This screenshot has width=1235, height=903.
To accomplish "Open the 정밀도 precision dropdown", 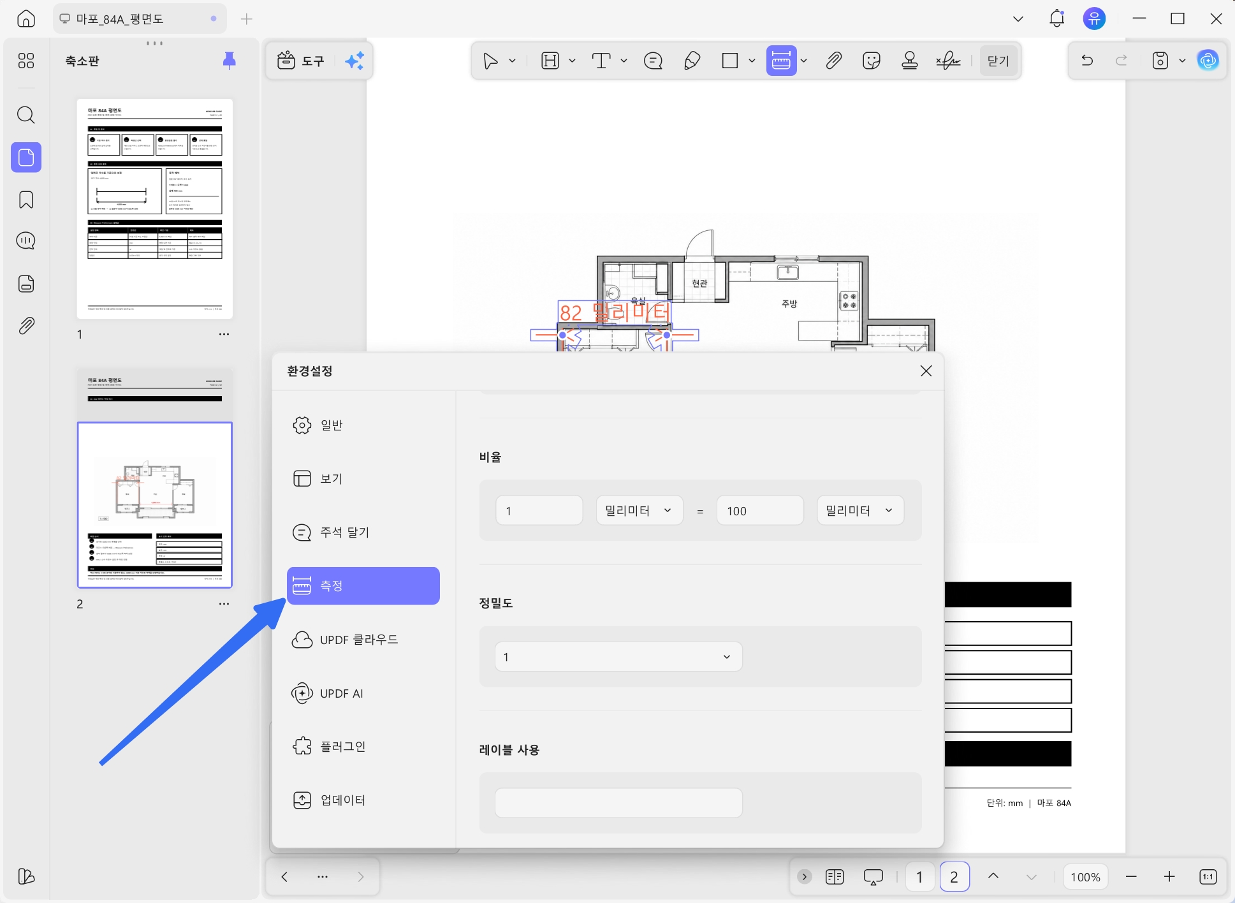I will pos(618,657).
